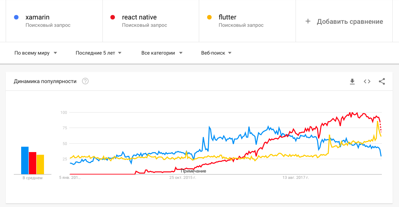The image size is (399, 207).
Task: Select the blue xamarin dot
Action: pos(16,17)
